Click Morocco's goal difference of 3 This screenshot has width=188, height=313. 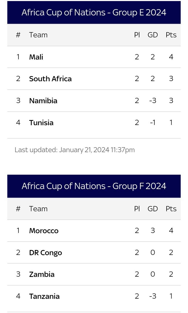click(x=153, y=231)
